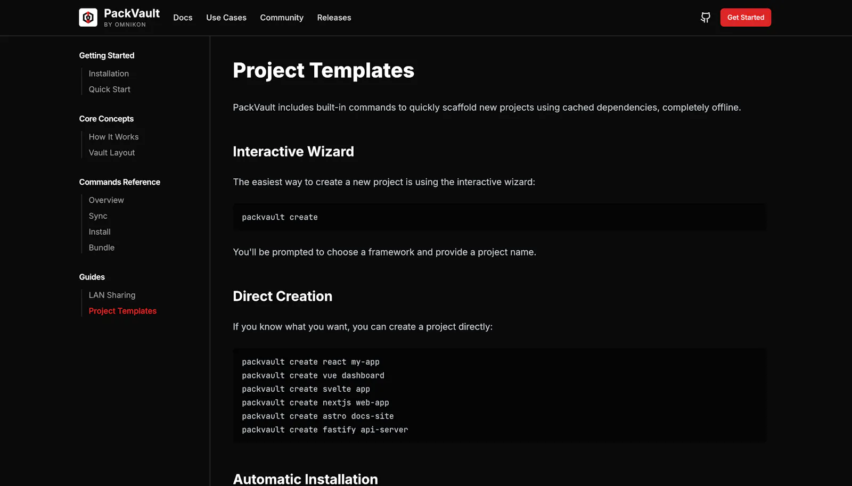
Task: Click the Direct Creation heading
Action: coord(282,296)
